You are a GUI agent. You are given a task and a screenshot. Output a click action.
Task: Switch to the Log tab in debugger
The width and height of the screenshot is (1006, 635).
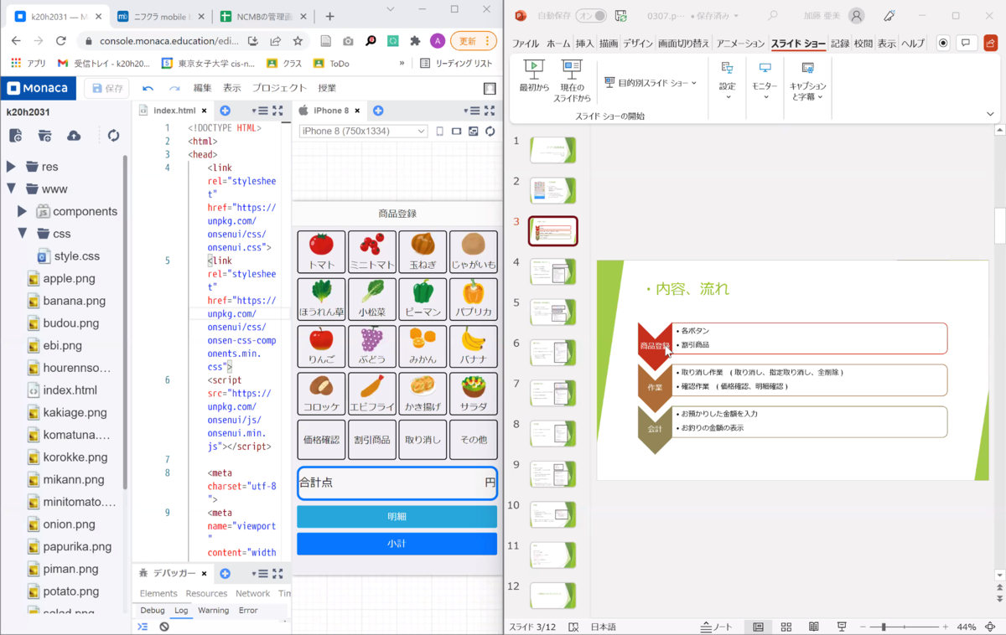click(x=181, y=611)
